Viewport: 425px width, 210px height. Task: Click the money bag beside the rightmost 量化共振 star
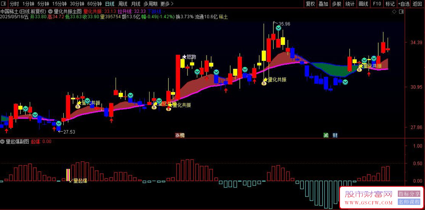[359, 69]
